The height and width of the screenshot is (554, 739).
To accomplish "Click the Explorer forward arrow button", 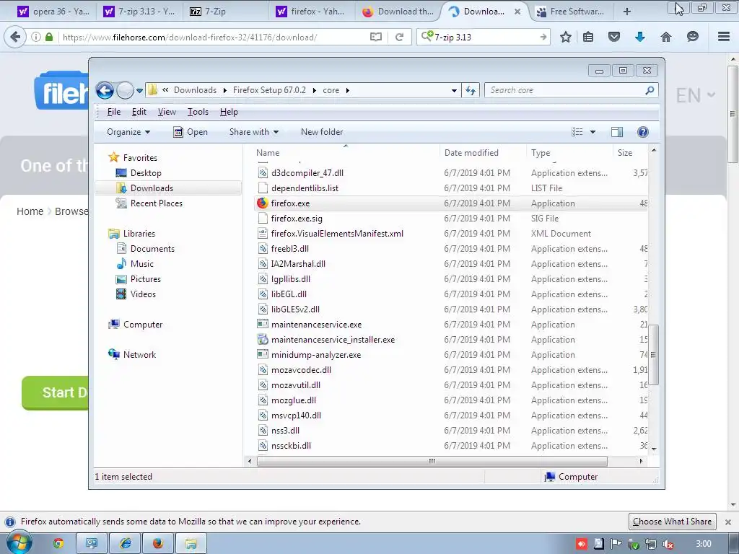I will (x=125, y=90).
